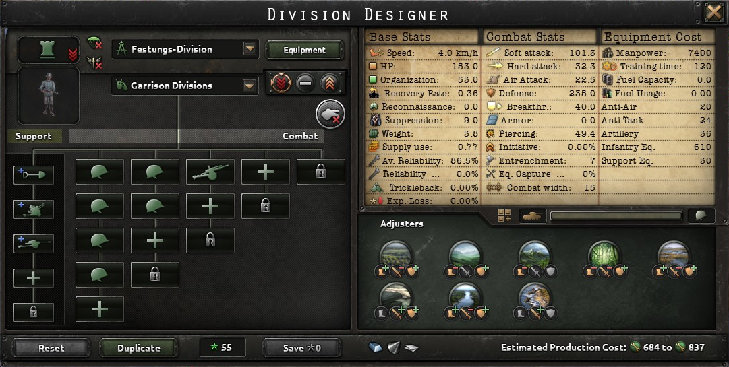Click the equipment progress bar
The height and width of the screenshot is (367, 729).
(x=616, y=215)
